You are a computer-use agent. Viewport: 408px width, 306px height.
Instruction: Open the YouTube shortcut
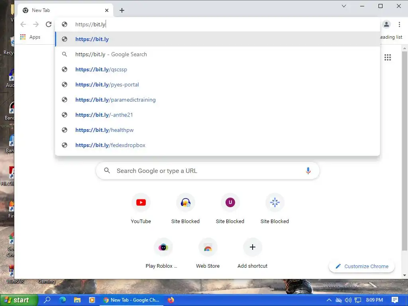pyautogui.click(x=141, y=209)
